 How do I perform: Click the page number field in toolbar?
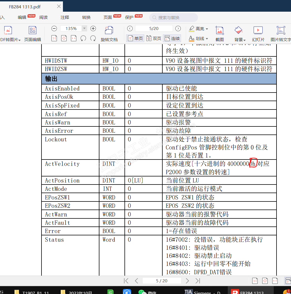click(x=154, y=29)
